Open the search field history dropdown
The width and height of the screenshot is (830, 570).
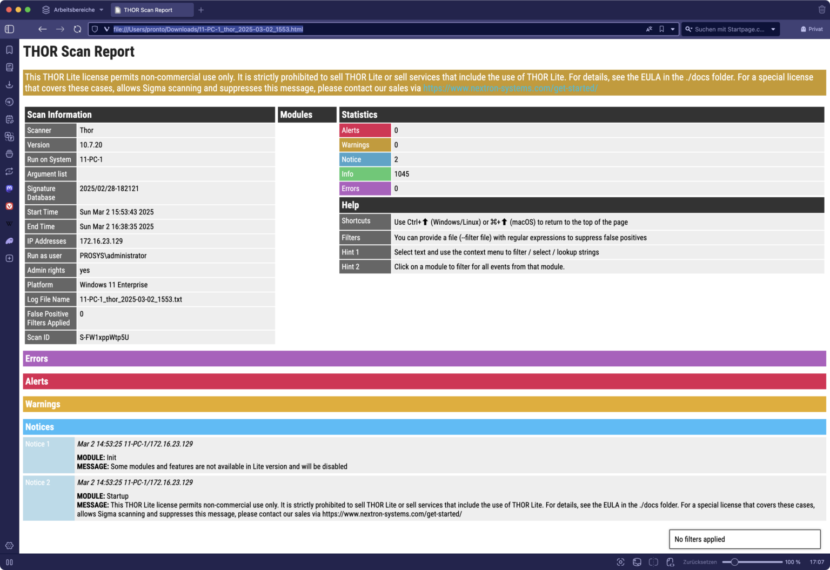click(x=773, y=29)
